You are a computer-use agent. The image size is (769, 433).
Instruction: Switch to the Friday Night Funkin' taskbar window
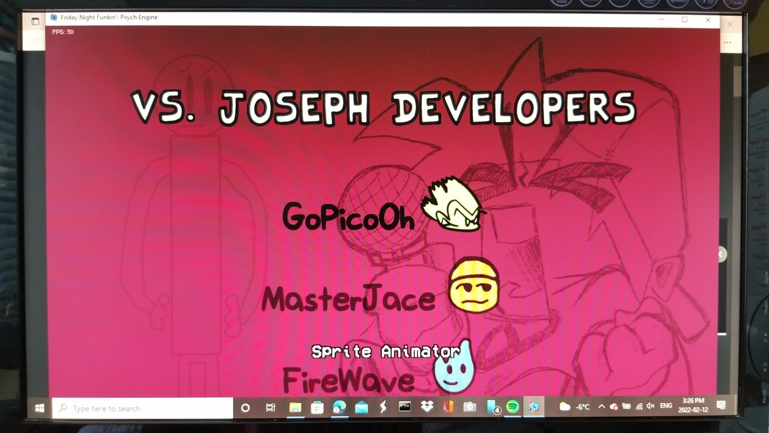coord(535,407)
